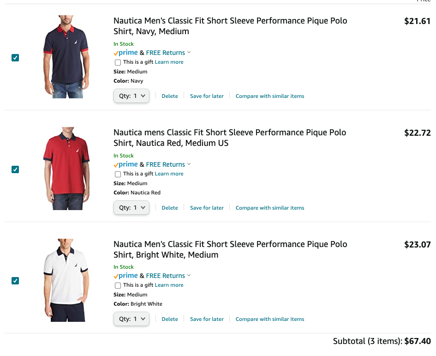Viewport: 436px width, 356px height.
Task: Open the Qty dropdown for the red polo
Action: click(x=131, y=208)
